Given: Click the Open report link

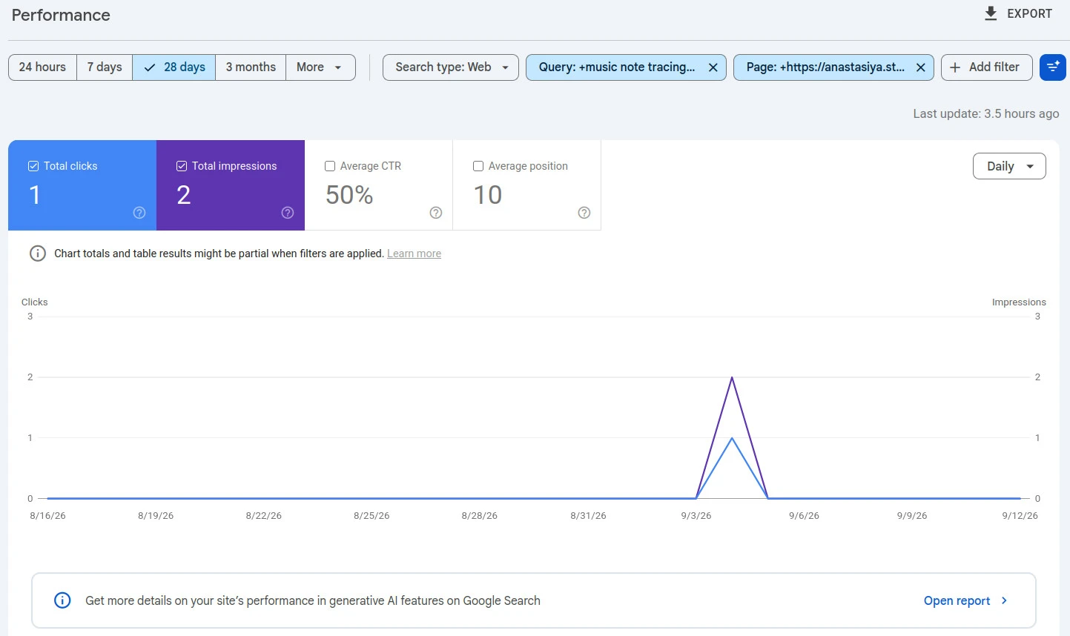Looking at the screenshot, I should [x=957, y=600].
